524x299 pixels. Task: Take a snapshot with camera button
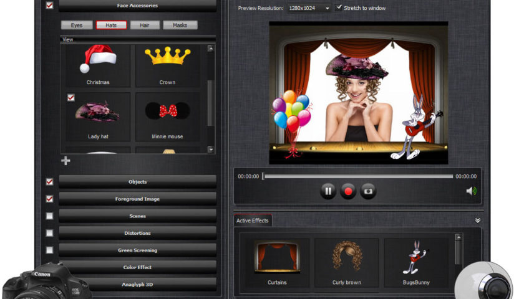(x=368, y=191)
